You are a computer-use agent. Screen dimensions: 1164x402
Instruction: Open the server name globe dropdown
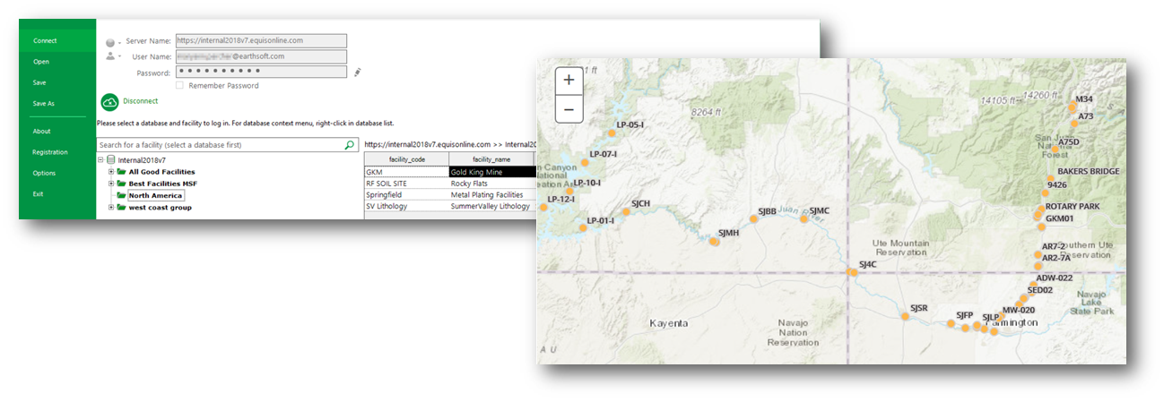click(113, 42)
